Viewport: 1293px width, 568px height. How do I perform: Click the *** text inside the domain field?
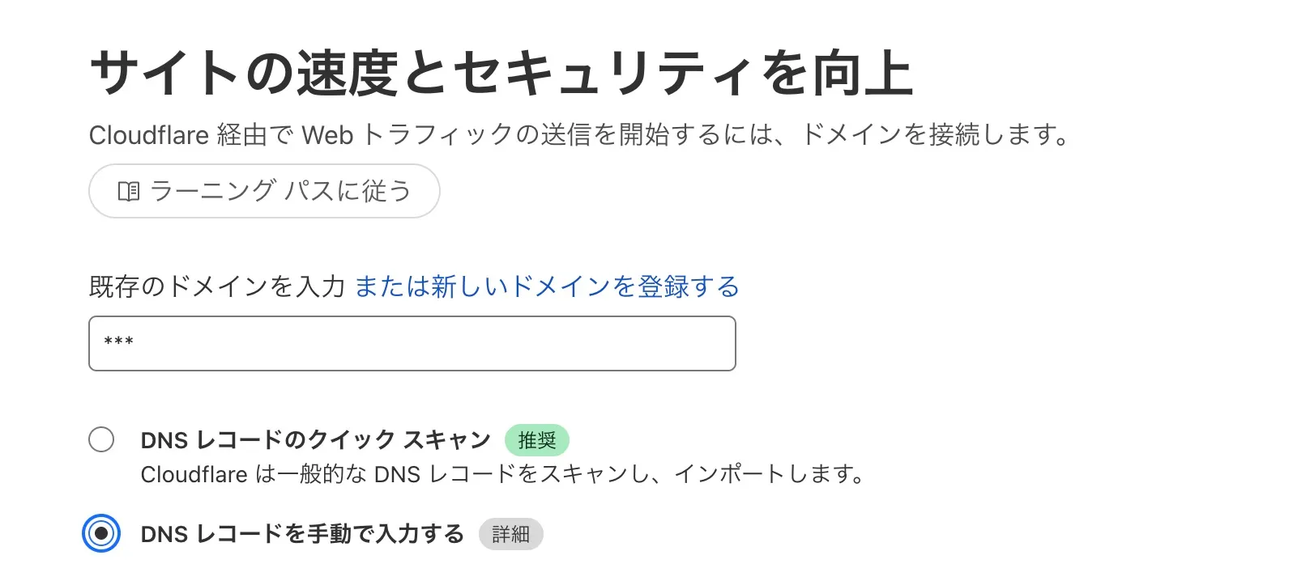pos(118,342)
